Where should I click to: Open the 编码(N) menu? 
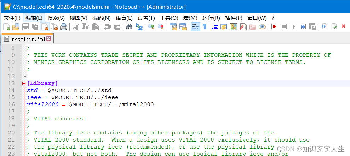[102, 18]
